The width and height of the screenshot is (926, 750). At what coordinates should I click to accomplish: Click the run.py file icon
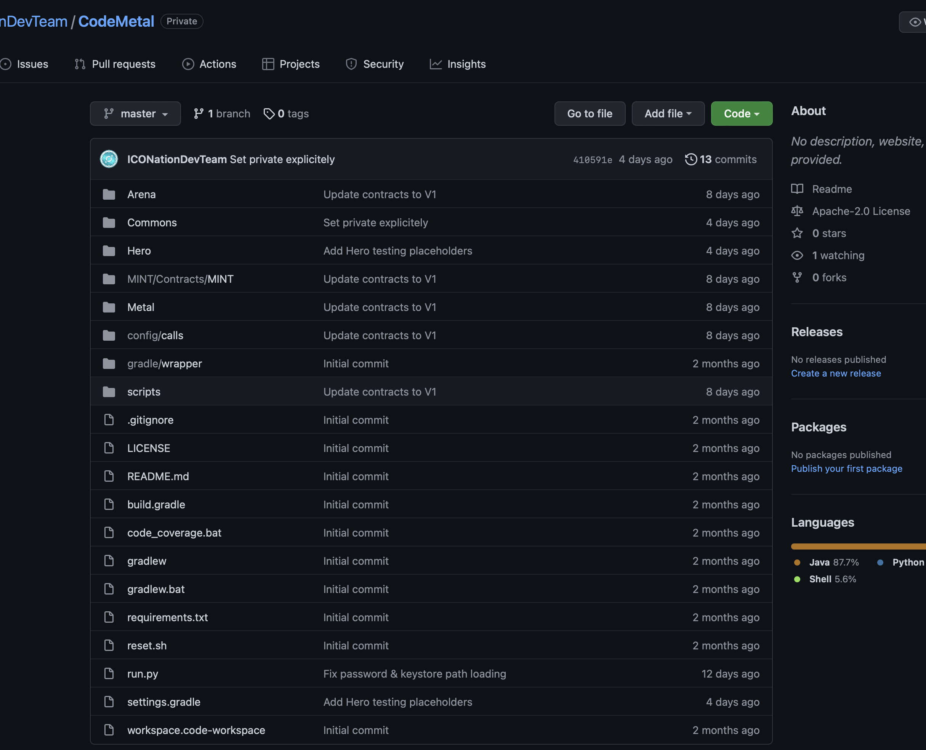pos(109,673)
